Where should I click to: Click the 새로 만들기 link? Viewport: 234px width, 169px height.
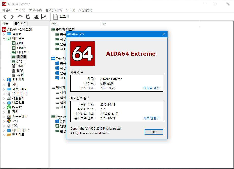151,118
